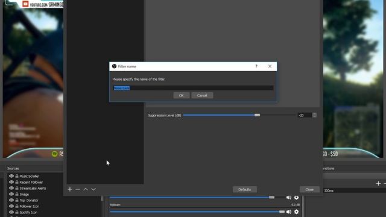Click volume slider handle above Webcam
This screenshot has width=386, height=217.
(x=271, y=197)
